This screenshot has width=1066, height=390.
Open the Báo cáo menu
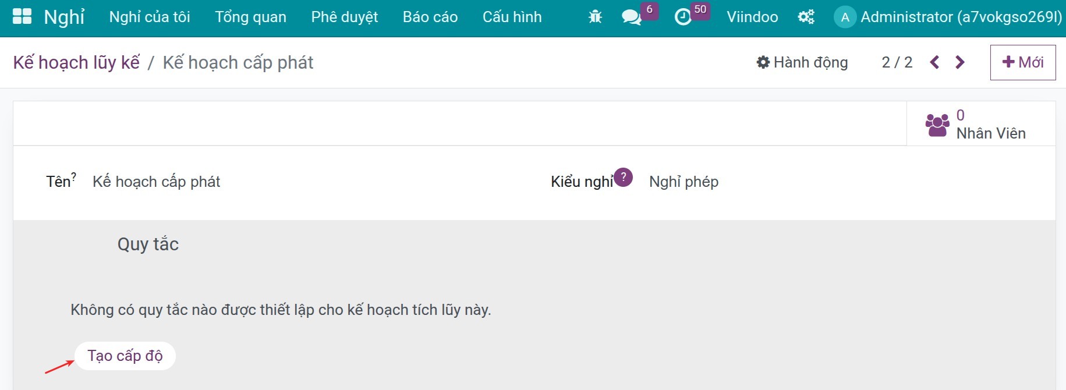pos(430,17)
